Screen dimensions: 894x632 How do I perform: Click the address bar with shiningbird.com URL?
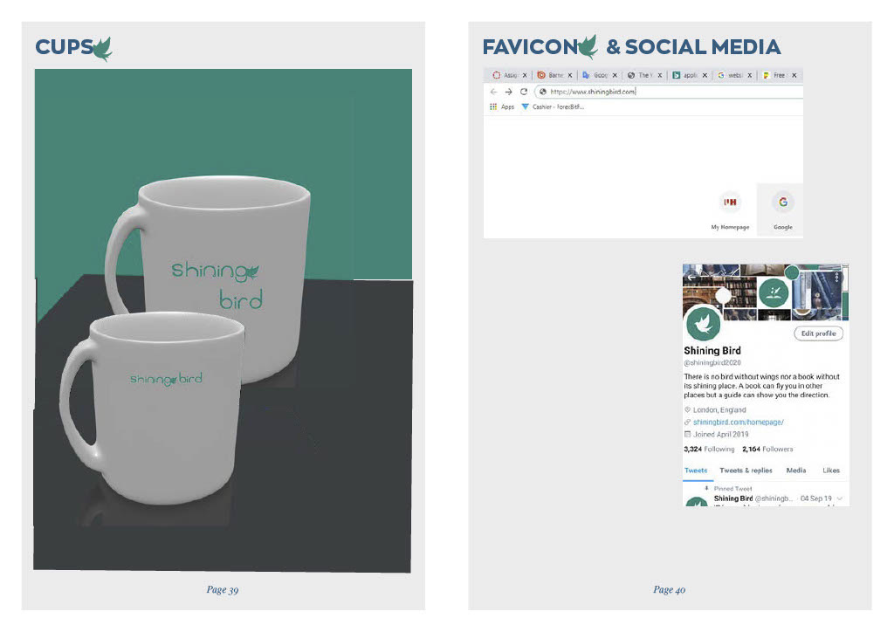coord(669,92)
